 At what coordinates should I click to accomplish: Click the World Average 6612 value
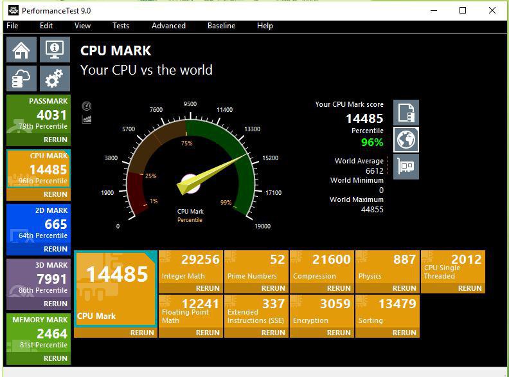[x=374, y=171]
